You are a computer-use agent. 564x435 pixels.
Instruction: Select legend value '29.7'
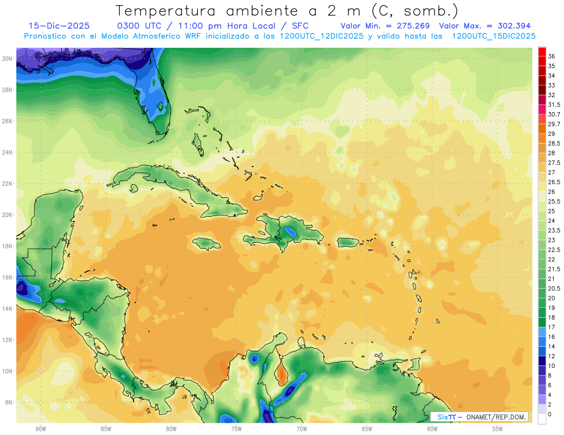(x=554, y=124)
